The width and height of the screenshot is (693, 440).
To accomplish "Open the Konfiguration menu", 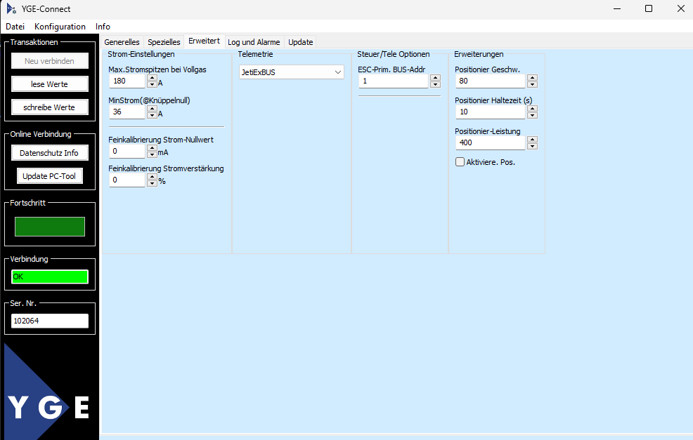I will [x=60, y=27].
